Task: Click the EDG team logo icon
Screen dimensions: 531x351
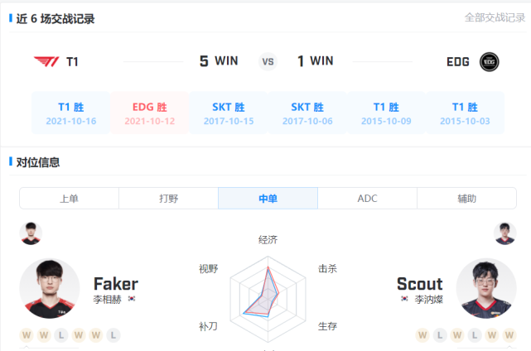Action: 490,61
